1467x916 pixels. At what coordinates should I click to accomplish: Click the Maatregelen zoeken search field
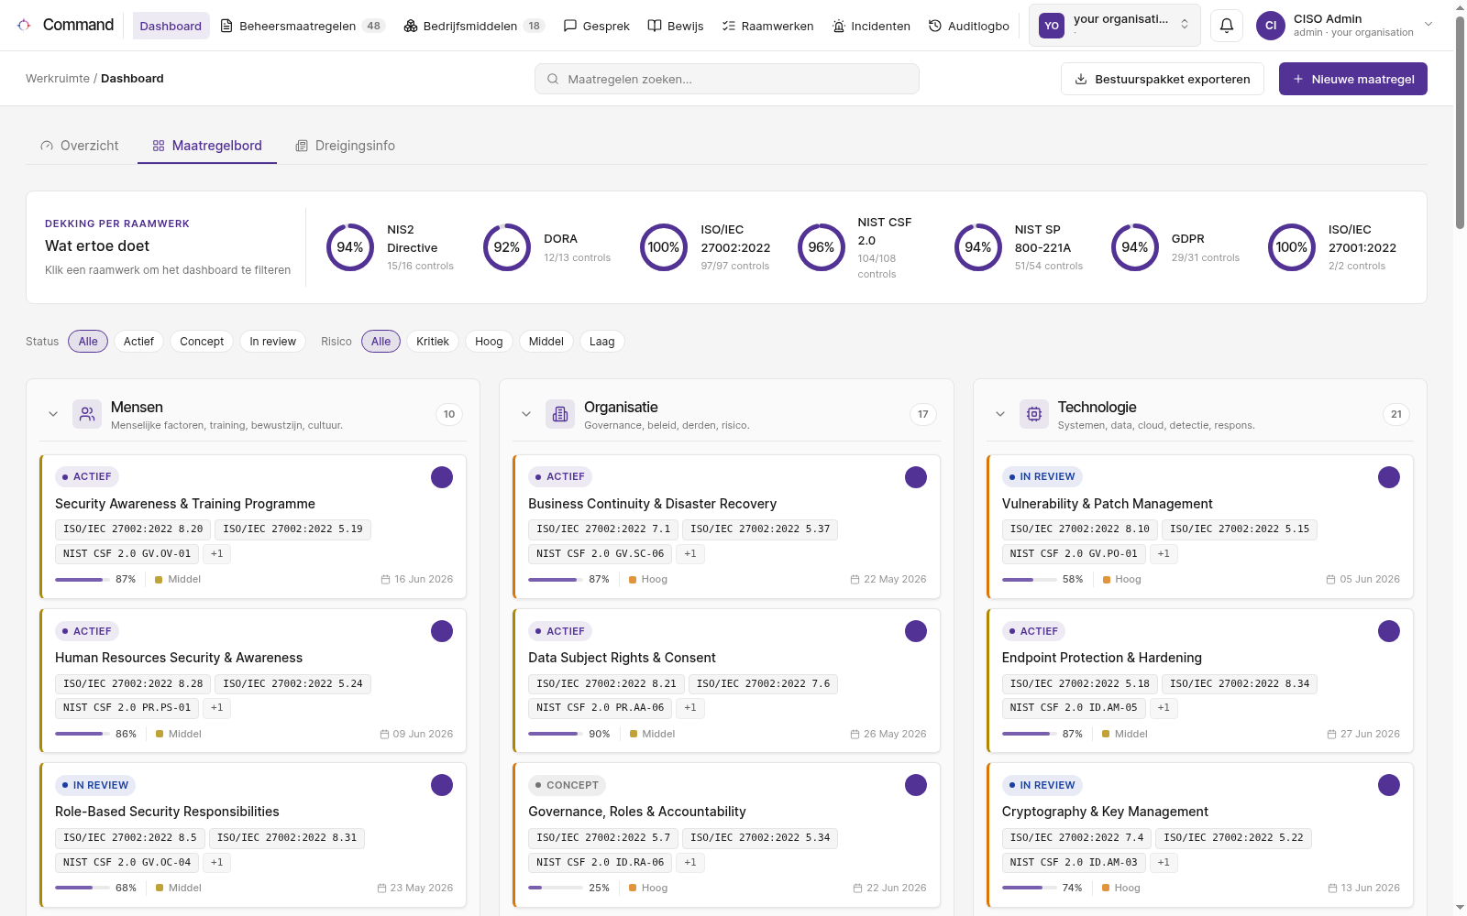point(727,79)
